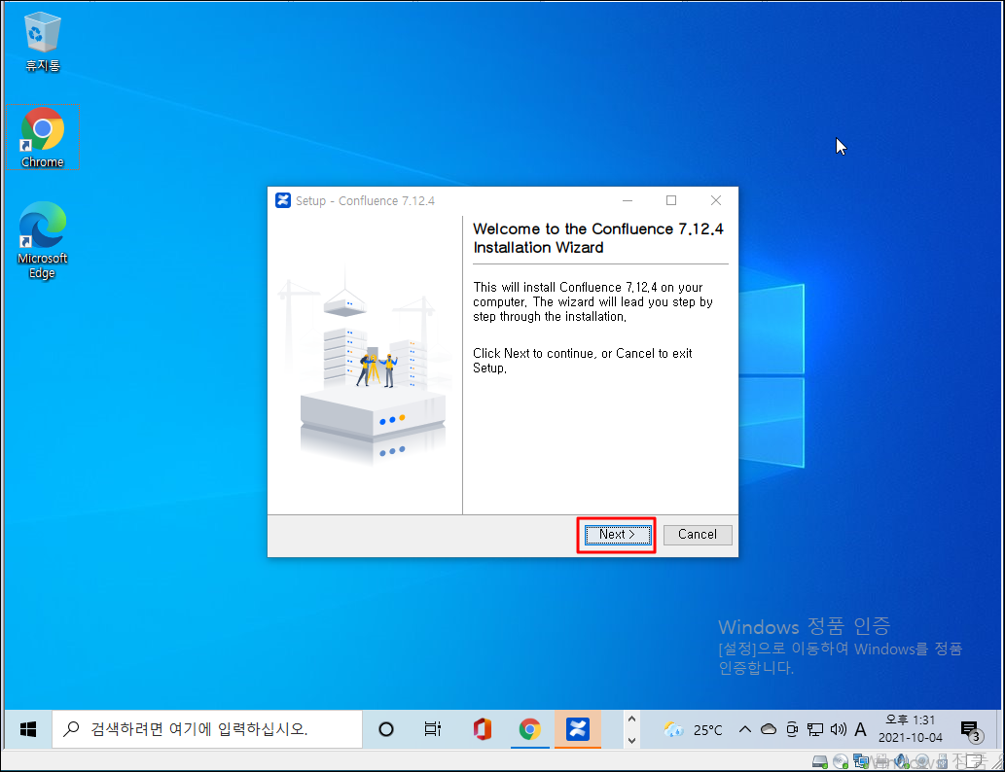Select Confluence installer taskbar icon
Screen dimensions: 1005x772
[578, 729]
